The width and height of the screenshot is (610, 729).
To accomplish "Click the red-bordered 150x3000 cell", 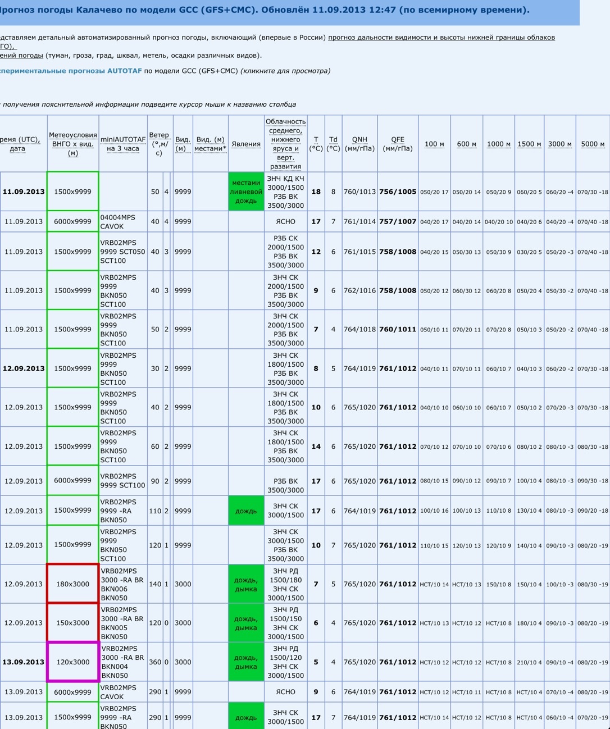I will point(73,623).
